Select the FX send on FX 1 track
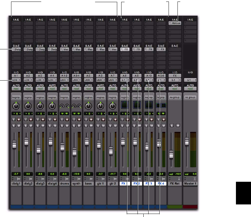This screenshot has height=217, width=251. point(126,49)
